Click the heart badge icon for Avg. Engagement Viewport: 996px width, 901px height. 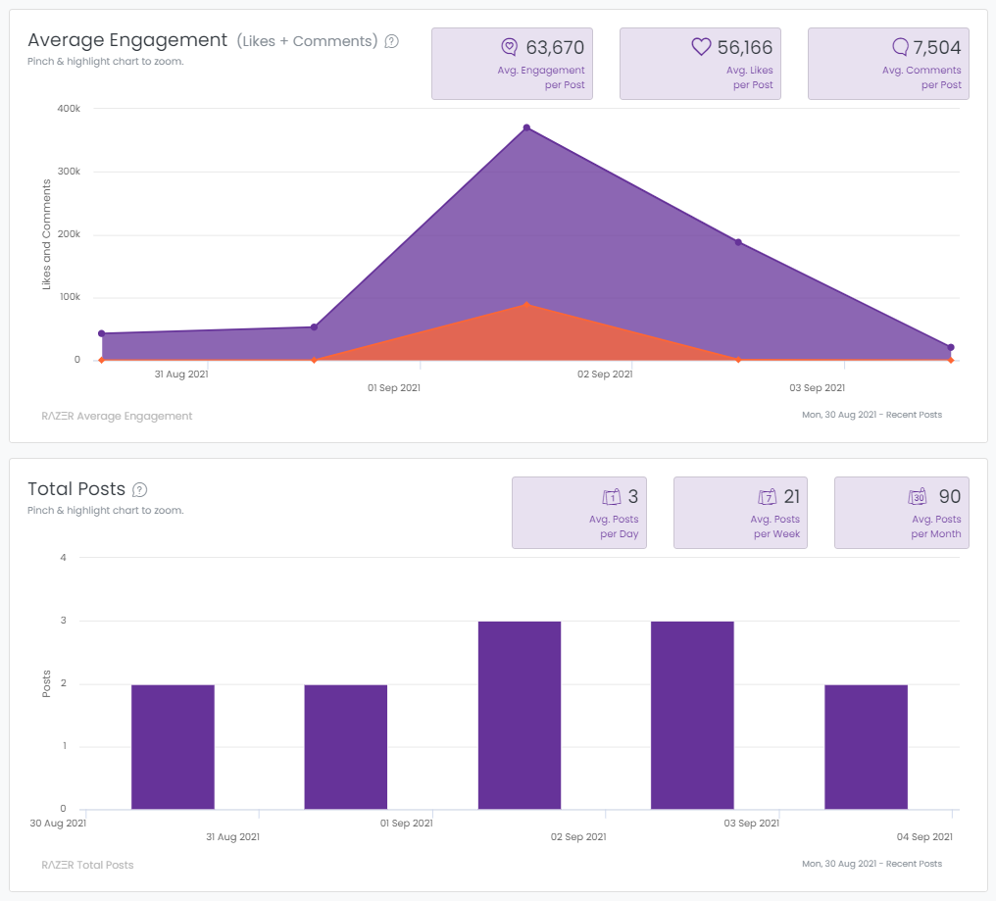tap(509, 47)
